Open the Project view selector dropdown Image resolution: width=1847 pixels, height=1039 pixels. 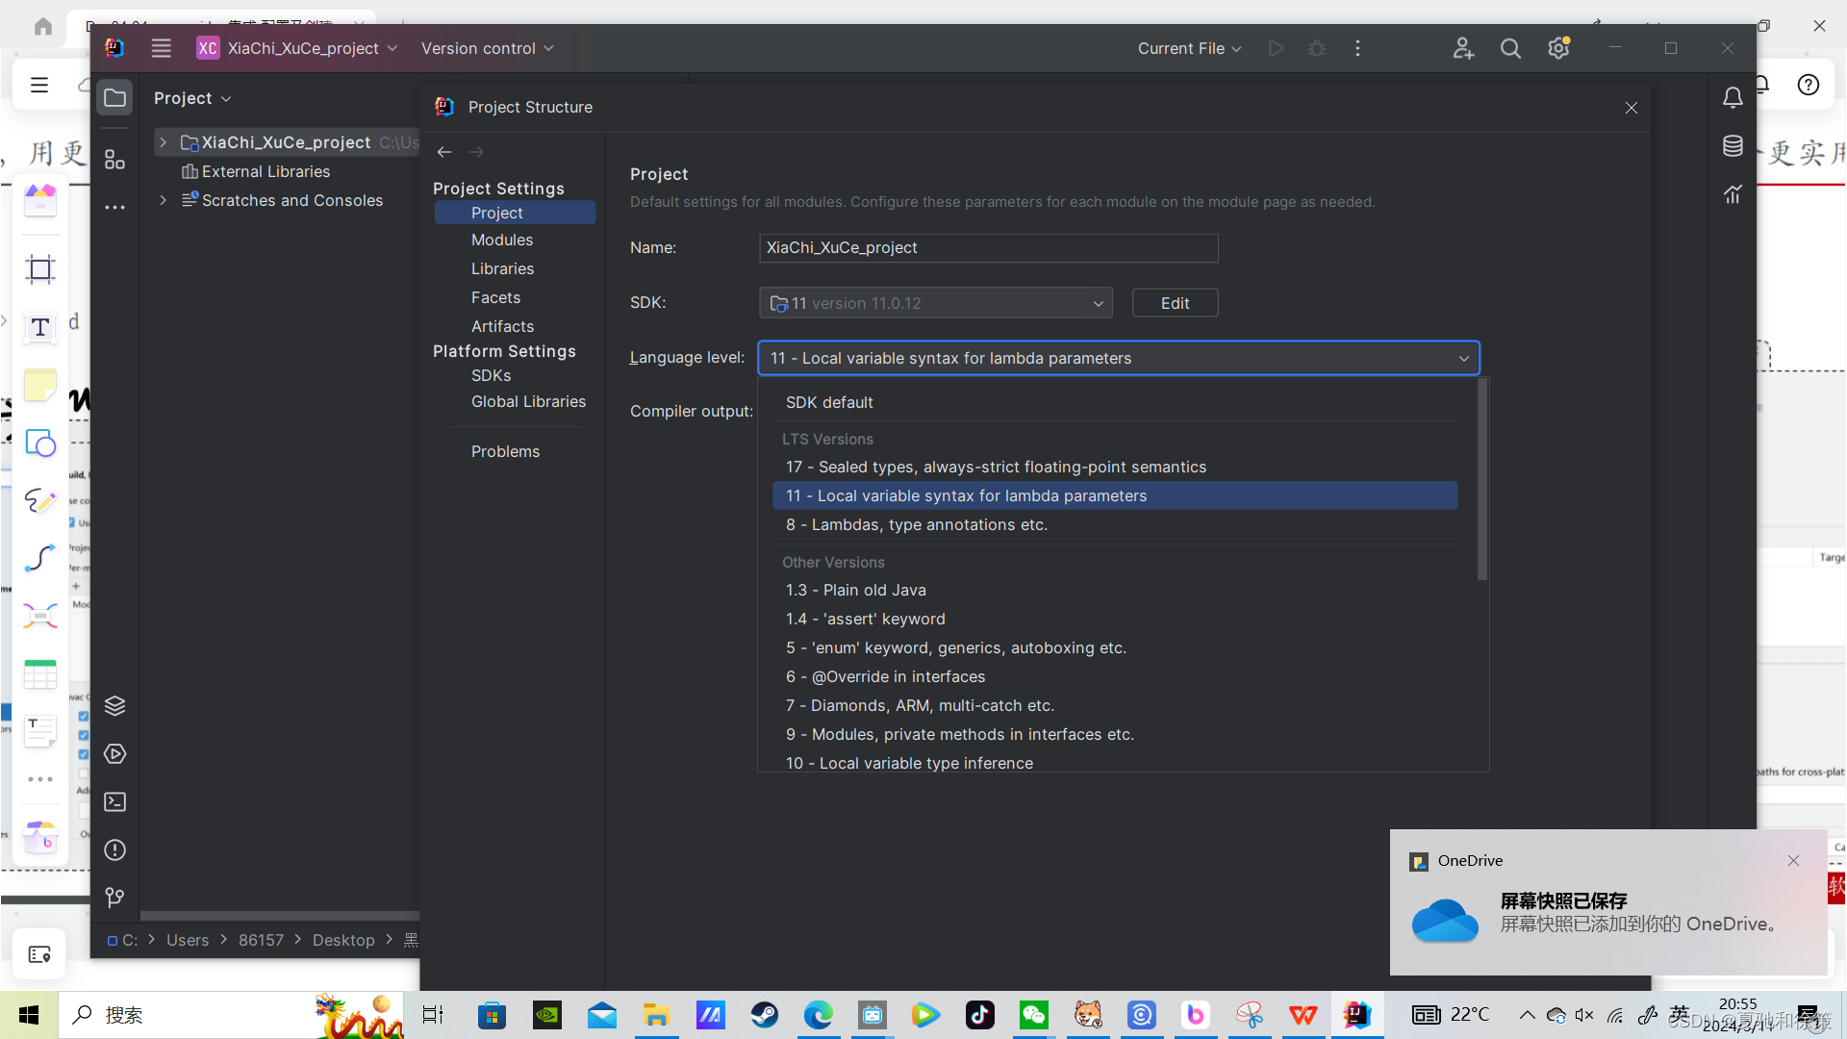pyautogui.click(x=192, y=98)
